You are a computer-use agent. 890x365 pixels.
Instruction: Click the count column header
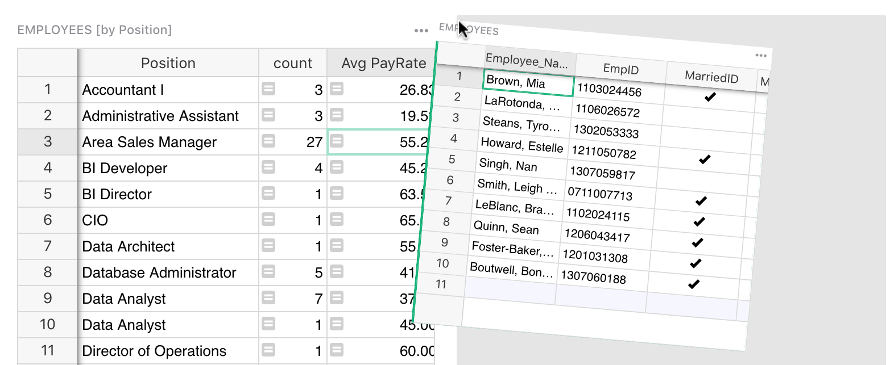292,63
